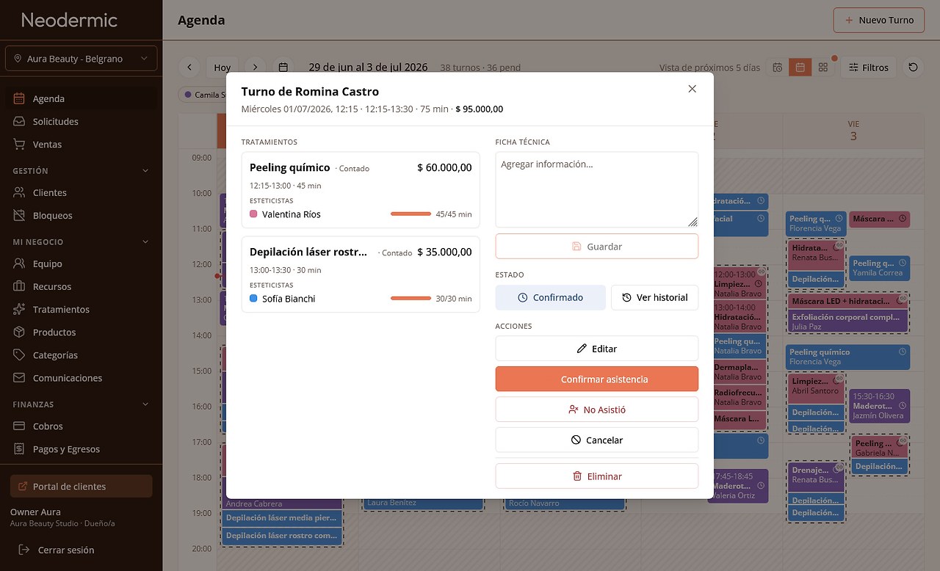Click the Productos box icon
This screenshot has height=571, width=940.
click(19, 332)
